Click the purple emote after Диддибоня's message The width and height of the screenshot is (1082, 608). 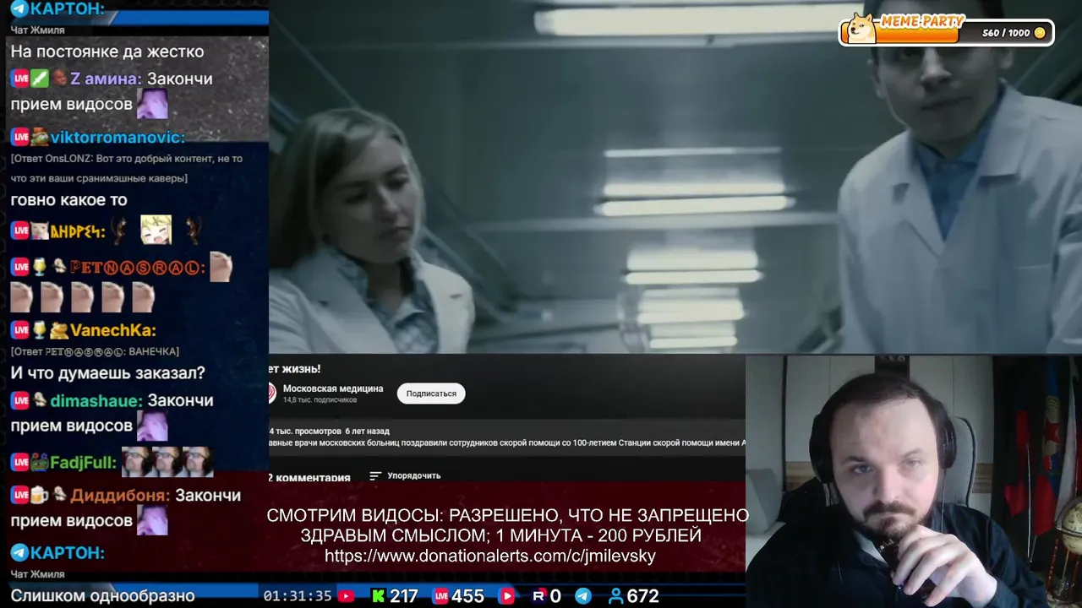152,521
